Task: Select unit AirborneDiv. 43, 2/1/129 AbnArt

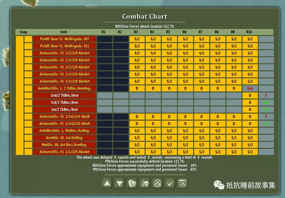Action: (x=65, y=60)
